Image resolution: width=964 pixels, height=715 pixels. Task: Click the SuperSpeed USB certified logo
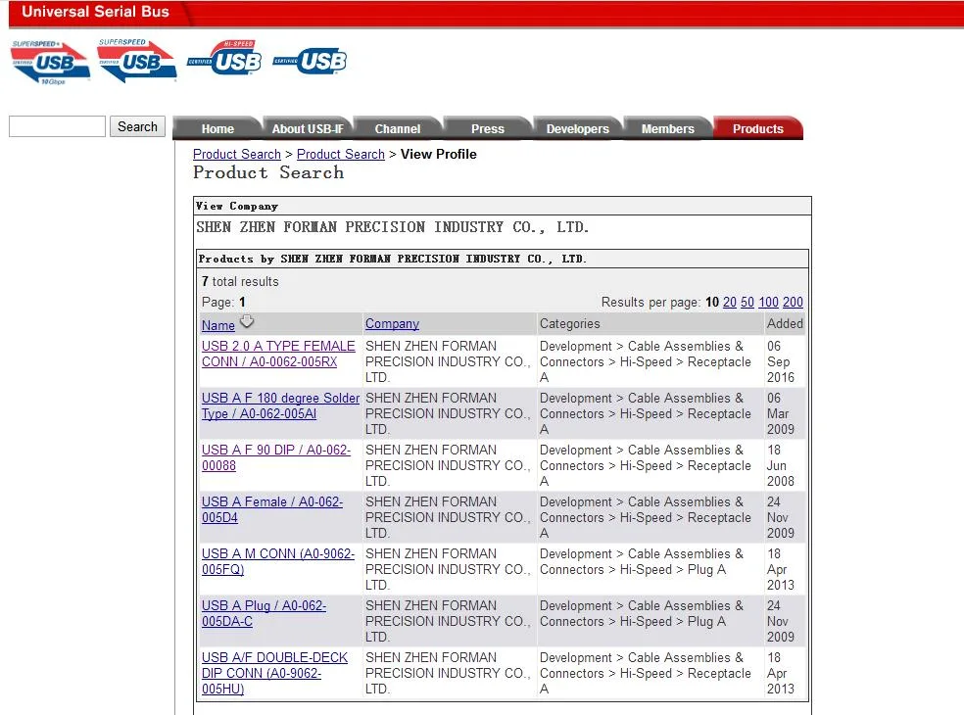point(137,61)
